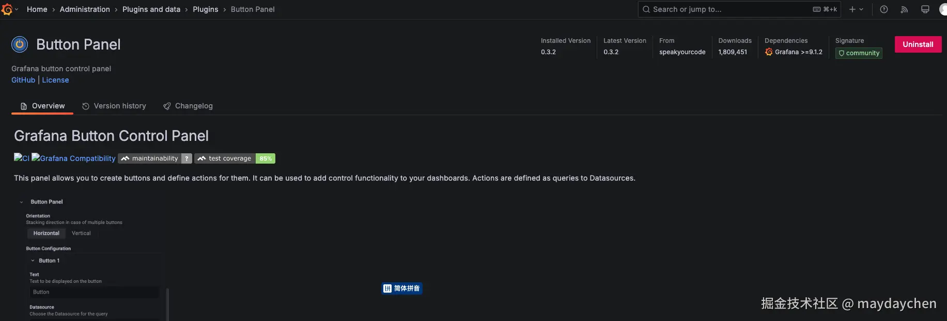Click the ⌘+k keyboard shortcut hint
Screen dimensions: 947x321
pyautogui.click(x=825, y=9)
